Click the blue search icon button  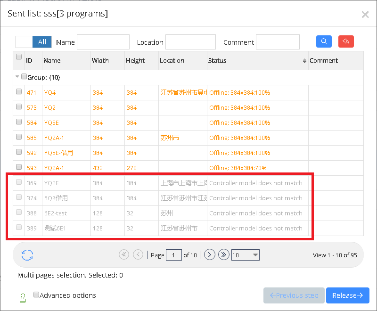point(324,41)
